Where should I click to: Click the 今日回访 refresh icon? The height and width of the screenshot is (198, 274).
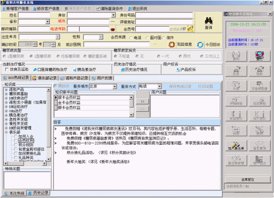point(200,44)
